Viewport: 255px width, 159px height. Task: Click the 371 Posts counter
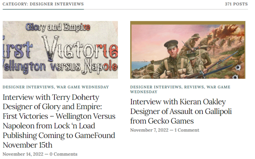click(x=236, y=4)
